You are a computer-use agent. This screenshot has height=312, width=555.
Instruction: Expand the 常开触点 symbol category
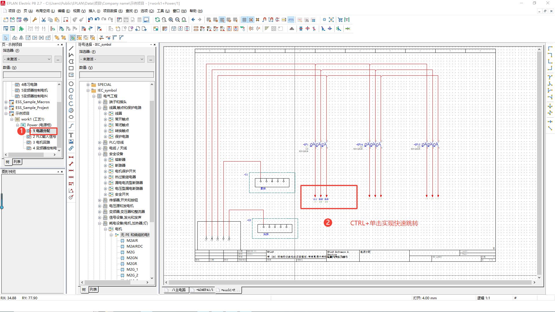click(x=106, y=119)
